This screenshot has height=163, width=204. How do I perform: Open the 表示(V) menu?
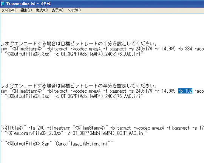pos(57,10)
